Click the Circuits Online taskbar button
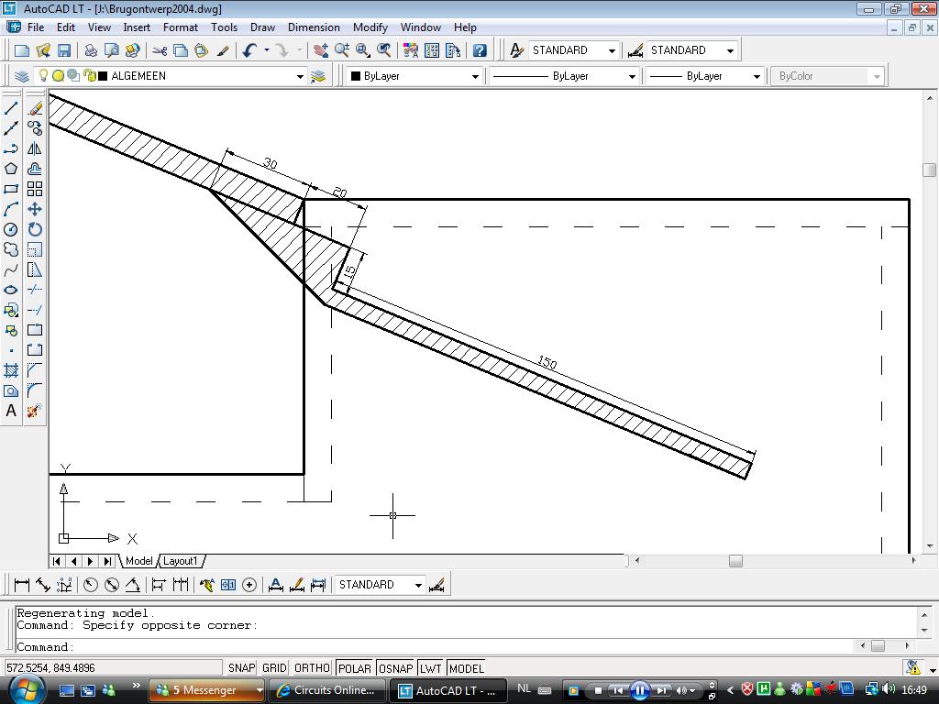Screen dimensions: 939x704 (x=326, y=690)
